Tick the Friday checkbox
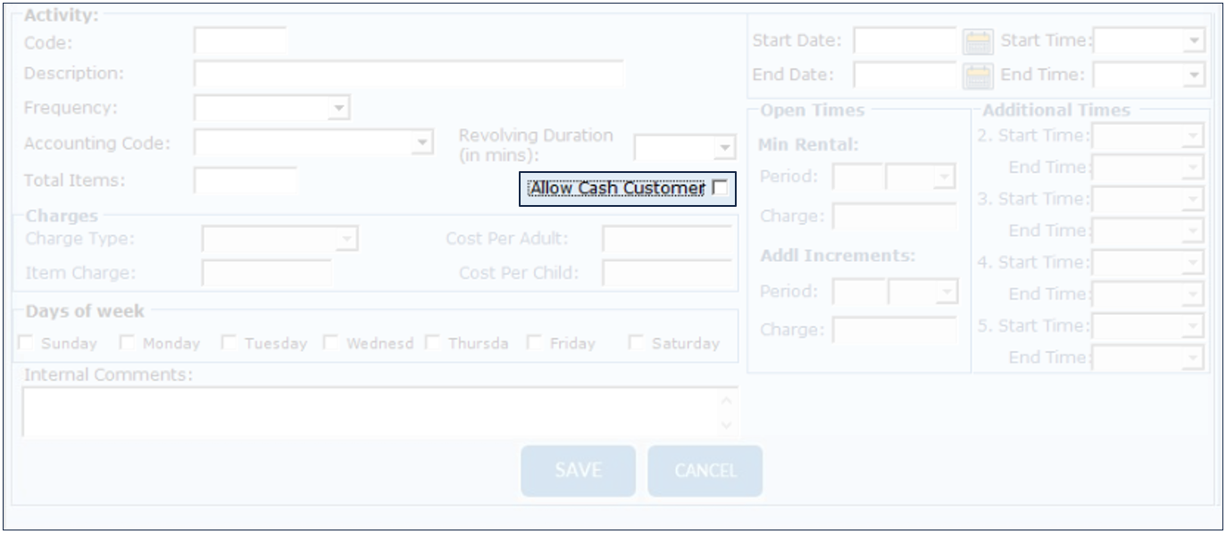 (x=536, y=343)
